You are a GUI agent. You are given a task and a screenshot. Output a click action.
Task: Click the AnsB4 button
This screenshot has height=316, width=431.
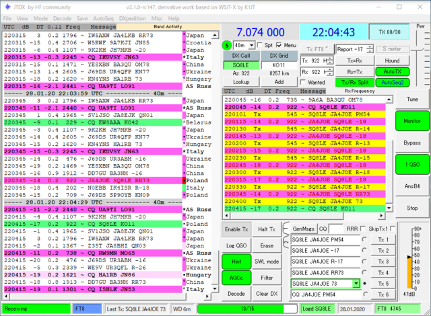(412, 186)
